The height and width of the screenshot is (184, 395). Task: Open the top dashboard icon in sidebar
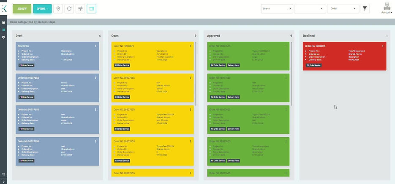[x=3, y=22]
